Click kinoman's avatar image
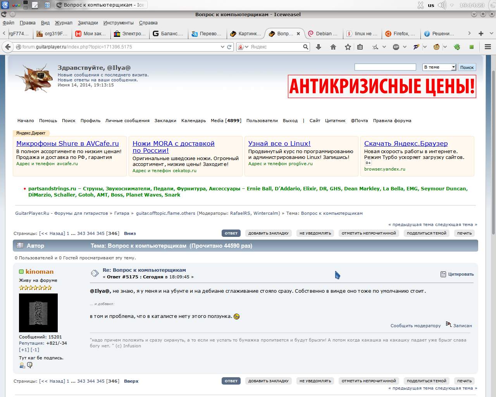Screen dimensions: 496x397 (38, 313)
